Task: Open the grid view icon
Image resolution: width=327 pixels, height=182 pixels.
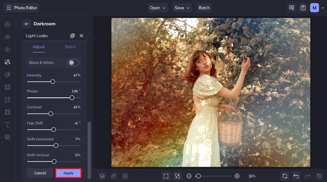Action: pos(125,176)
